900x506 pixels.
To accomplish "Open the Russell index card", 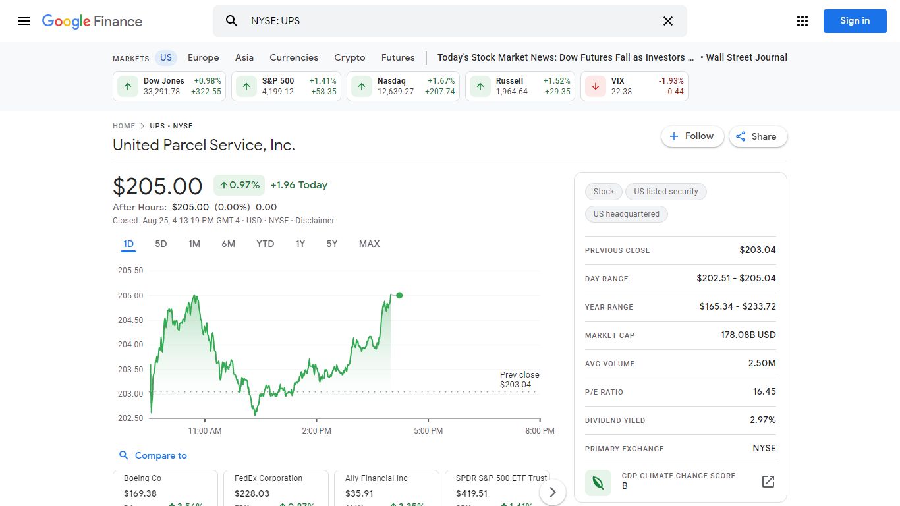I will pyautogui.click(x=520, y=86).
